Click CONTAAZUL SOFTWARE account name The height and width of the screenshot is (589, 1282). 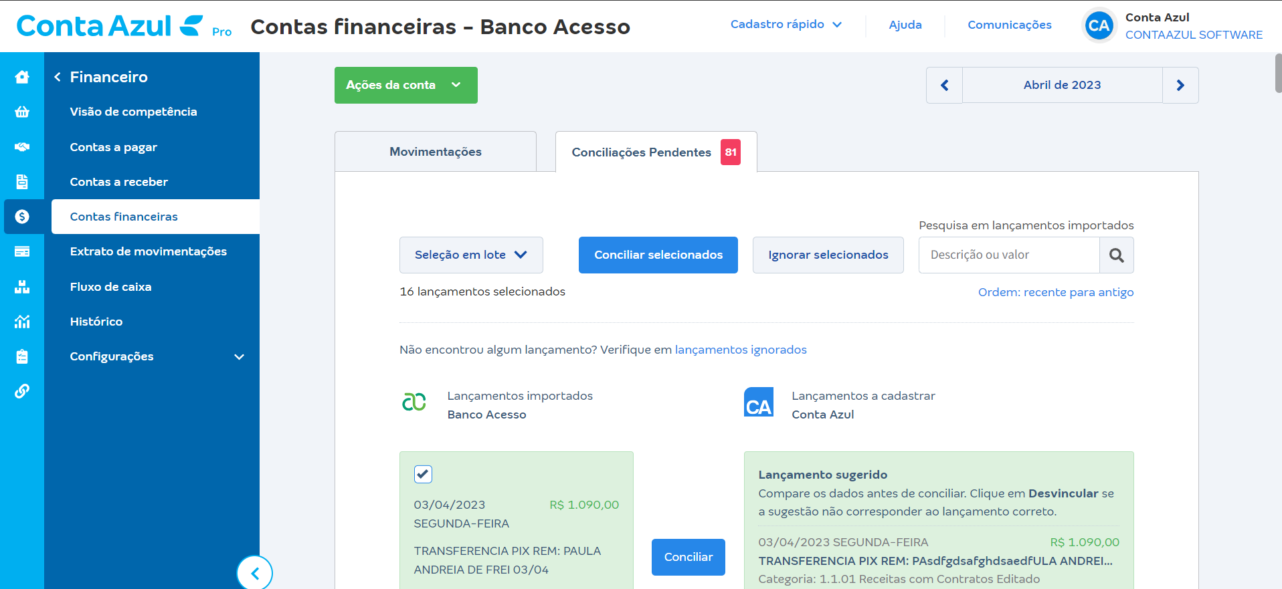1194,35
